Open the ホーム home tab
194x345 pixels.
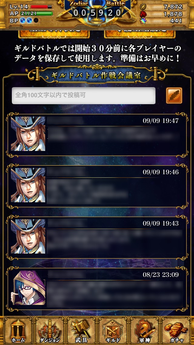(x=17, y=331)
